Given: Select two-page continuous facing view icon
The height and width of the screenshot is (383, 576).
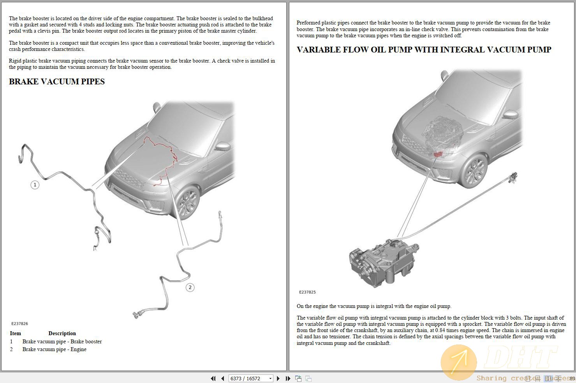Looking at the screenshot, I should click(558, 378).
